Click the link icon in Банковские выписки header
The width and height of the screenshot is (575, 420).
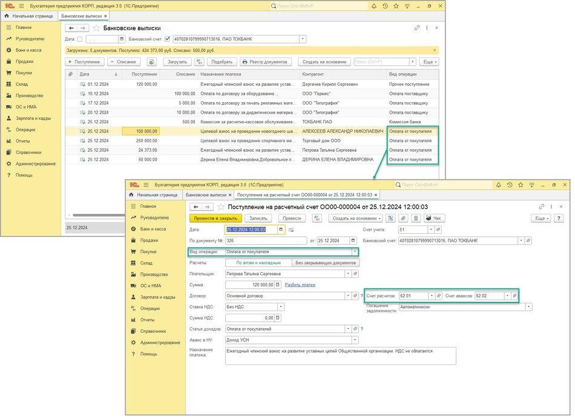pos(416,28)
